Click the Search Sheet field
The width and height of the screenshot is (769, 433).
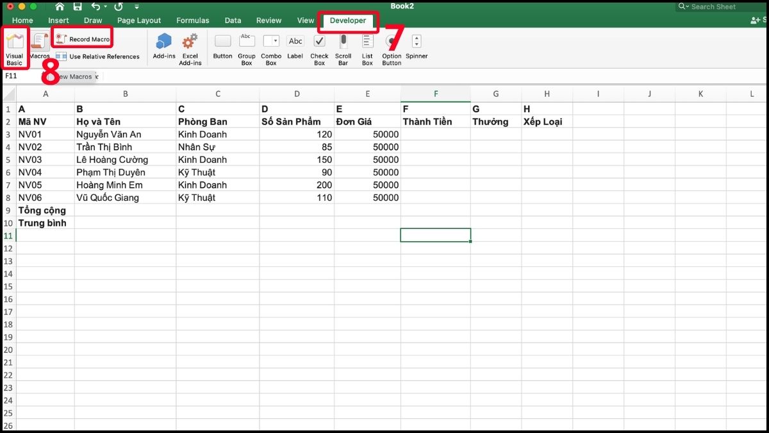(721, 6)
